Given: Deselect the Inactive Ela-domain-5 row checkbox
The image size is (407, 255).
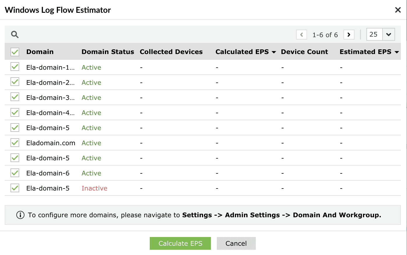Looking at the screenshot, I should coord(15,188).
